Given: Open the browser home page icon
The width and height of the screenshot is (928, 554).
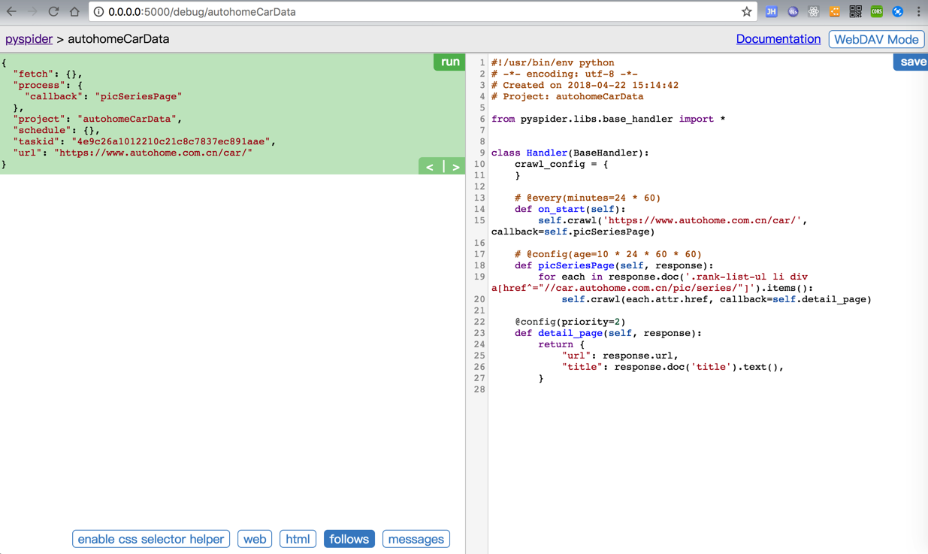Looking at the screenshot, I should [74, 11].
